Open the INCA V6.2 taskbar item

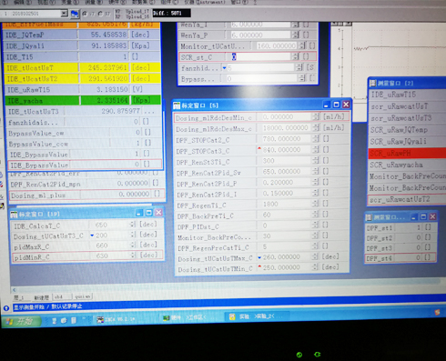[116, 319]
